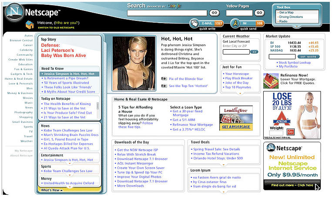332x203 pixels.
Task: Open the Fun & Games category in sidebar
Action: point(23,69)
